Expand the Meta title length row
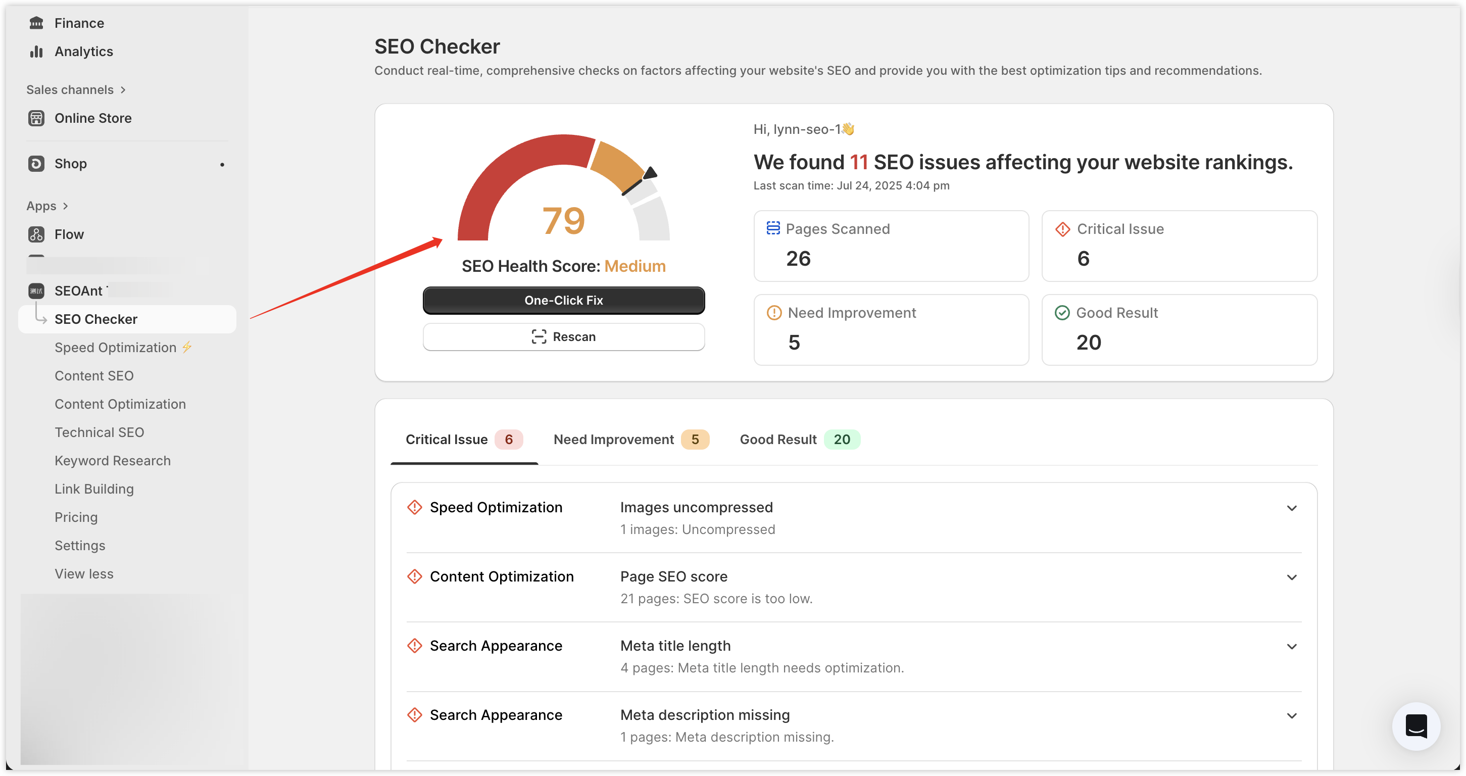Viewport: 1466px width, 776px height. point(1291,646)
